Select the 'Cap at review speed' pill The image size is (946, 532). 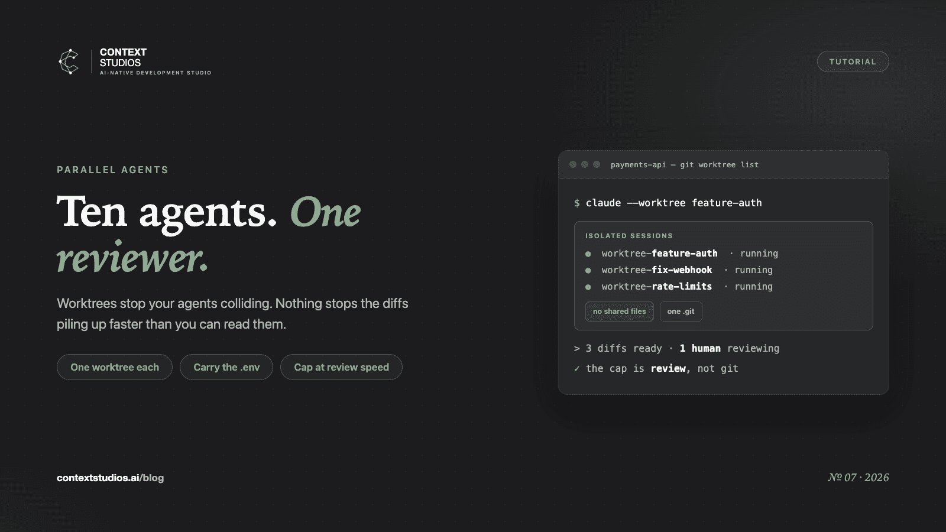click(341, 367)
